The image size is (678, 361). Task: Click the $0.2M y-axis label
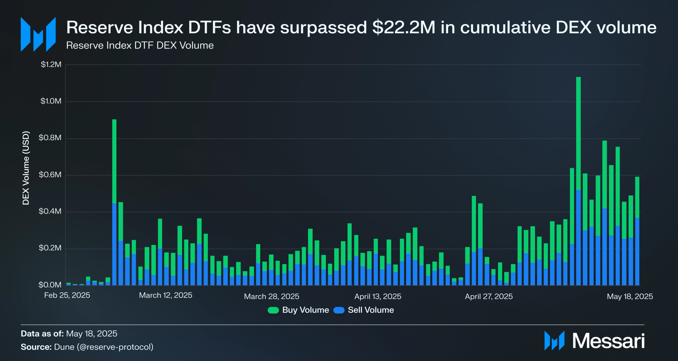point(50,248)
